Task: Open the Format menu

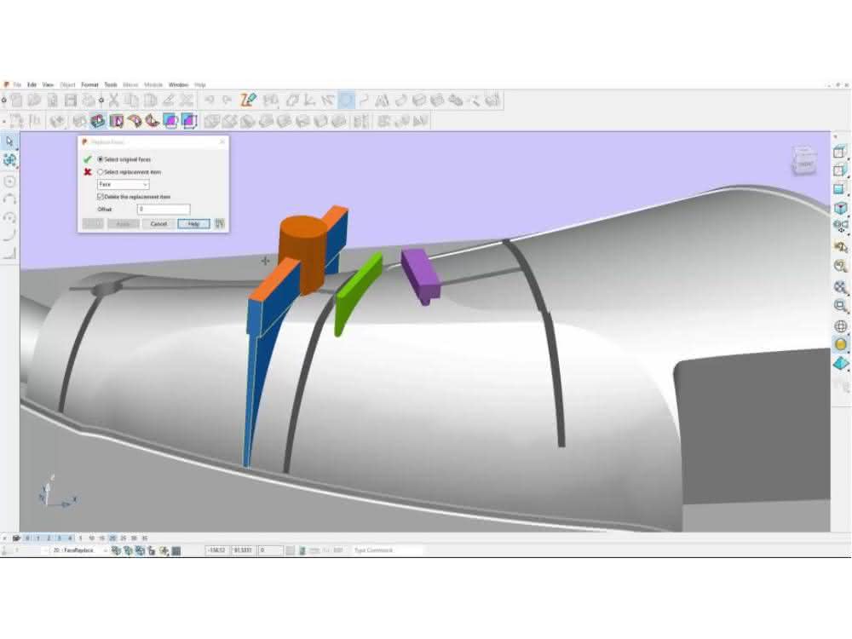Action: [x=89, y=84]
